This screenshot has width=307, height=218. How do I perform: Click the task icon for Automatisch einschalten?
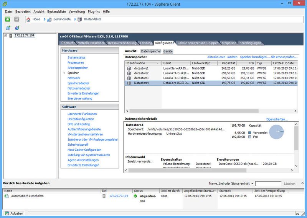coord(7,196)
